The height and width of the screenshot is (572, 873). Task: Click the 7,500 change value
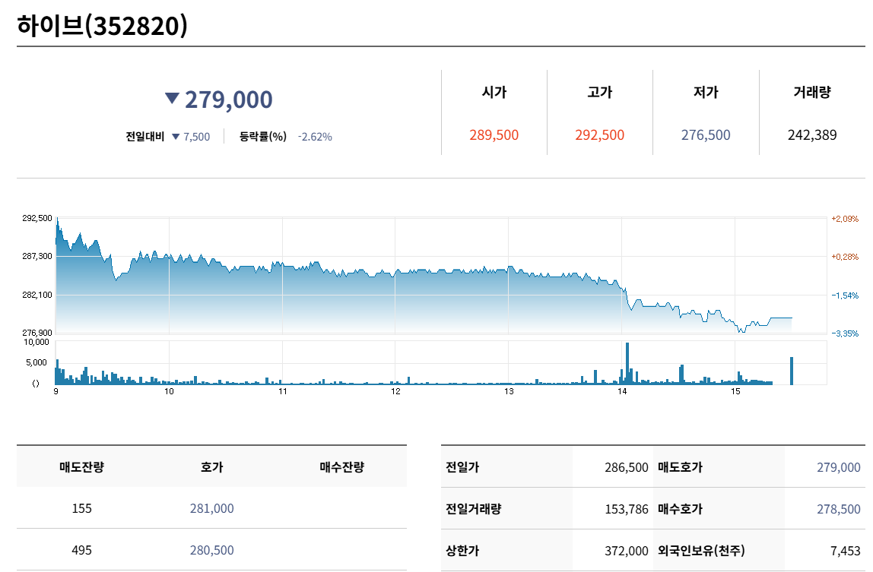(196, 137)
